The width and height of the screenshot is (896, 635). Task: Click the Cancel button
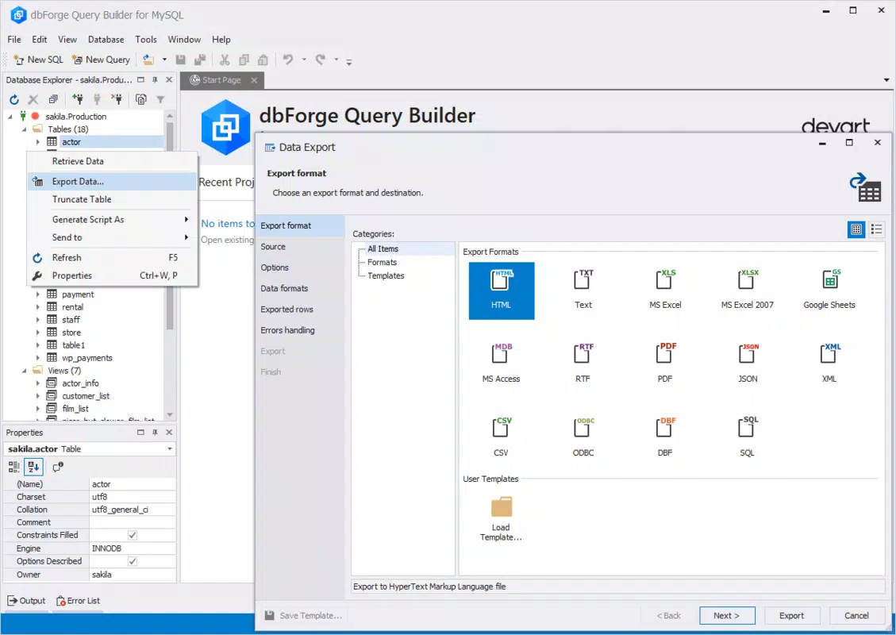tap(856, 616)
